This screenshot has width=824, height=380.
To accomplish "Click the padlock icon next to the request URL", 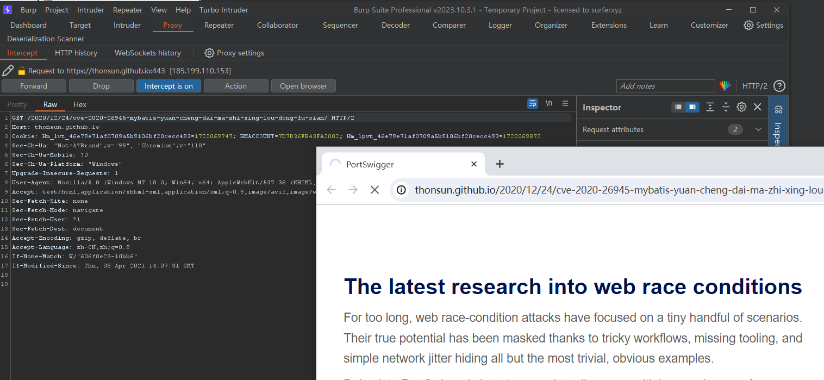I will point(22,71).
